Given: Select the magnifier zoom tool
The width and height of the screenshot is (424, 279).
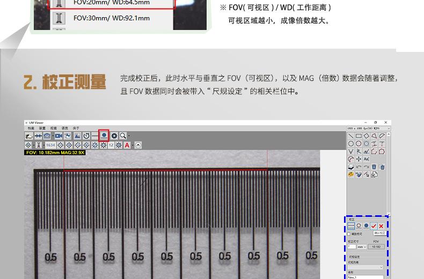Looking at the screenshot, I should [123, 136].
